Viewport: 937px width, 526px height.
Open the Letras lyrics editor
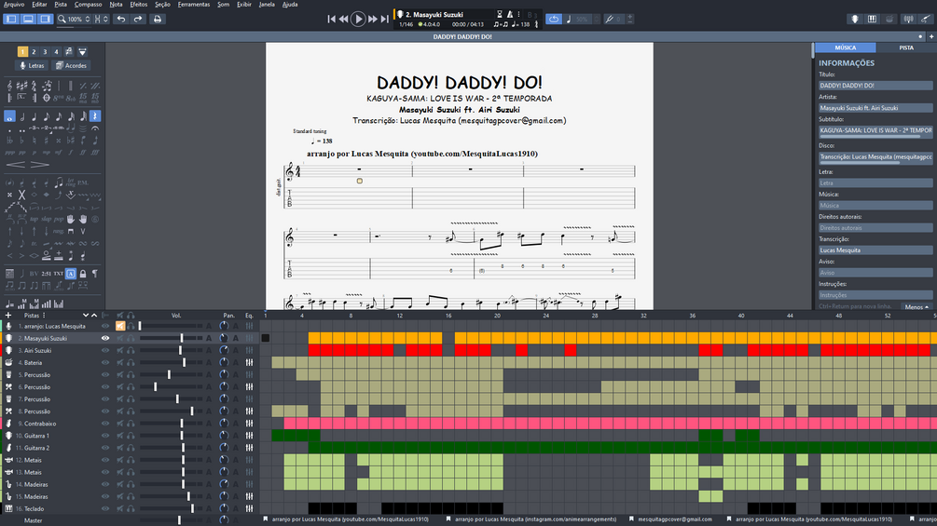click(x=33, y=65)
